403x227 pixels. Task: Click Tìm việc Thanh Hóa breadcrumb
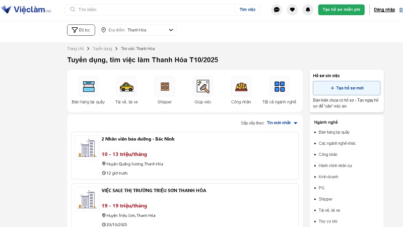[x=138, y=48]
